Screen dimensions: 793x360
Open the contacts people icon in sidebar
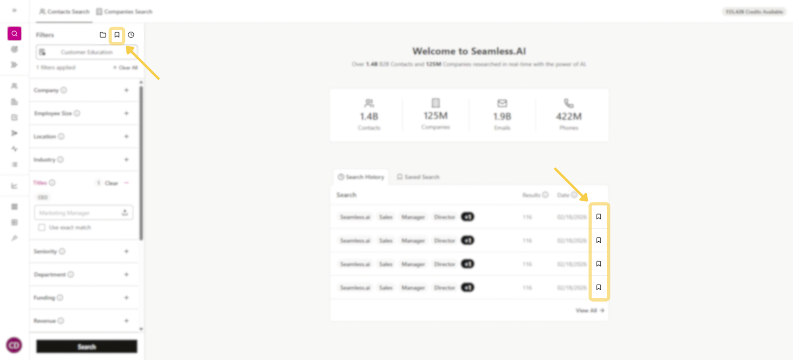coord(14,86)
